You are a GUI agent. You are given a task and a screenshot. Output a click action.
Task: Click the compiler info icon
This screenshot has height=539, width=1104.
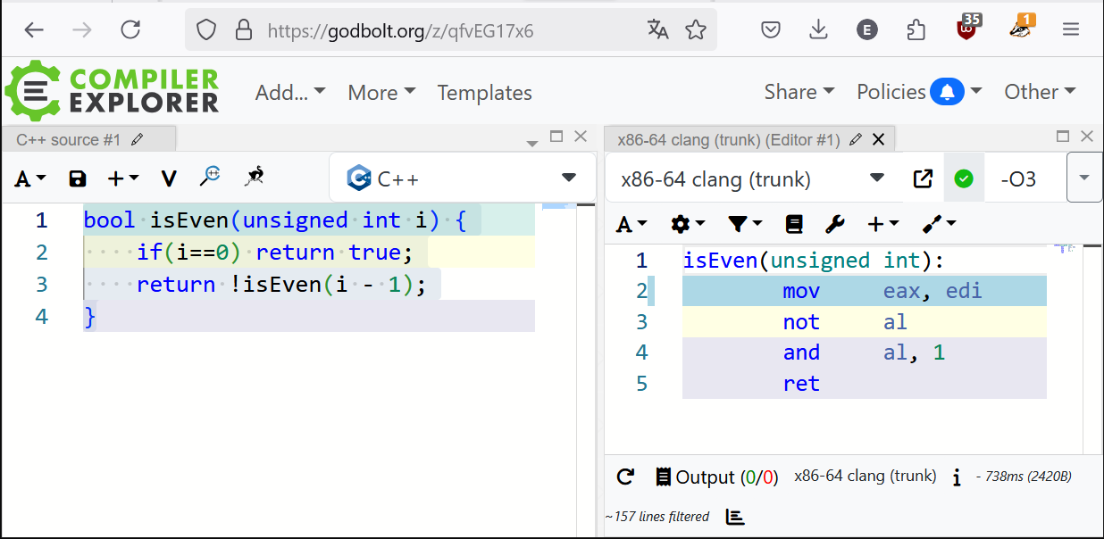(957, 477)
